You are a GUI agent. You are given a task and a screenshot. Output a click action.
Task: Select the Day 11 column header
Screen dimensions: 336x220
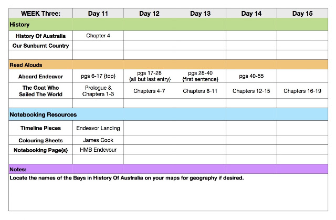pyautogui.click(x=98, y=13)
